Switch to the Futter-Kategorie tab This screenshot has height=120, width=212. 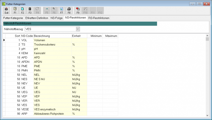[13, 18]
